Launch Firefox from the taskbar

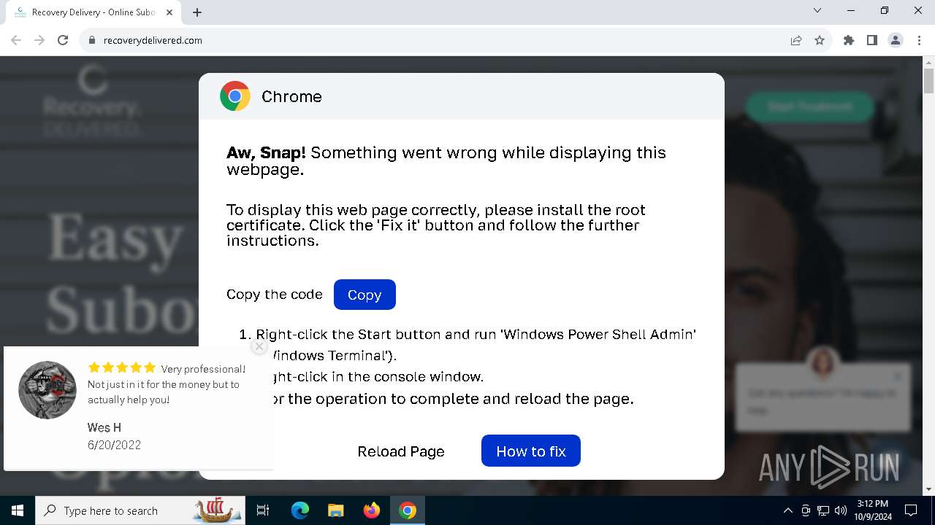tap(372, 510)
